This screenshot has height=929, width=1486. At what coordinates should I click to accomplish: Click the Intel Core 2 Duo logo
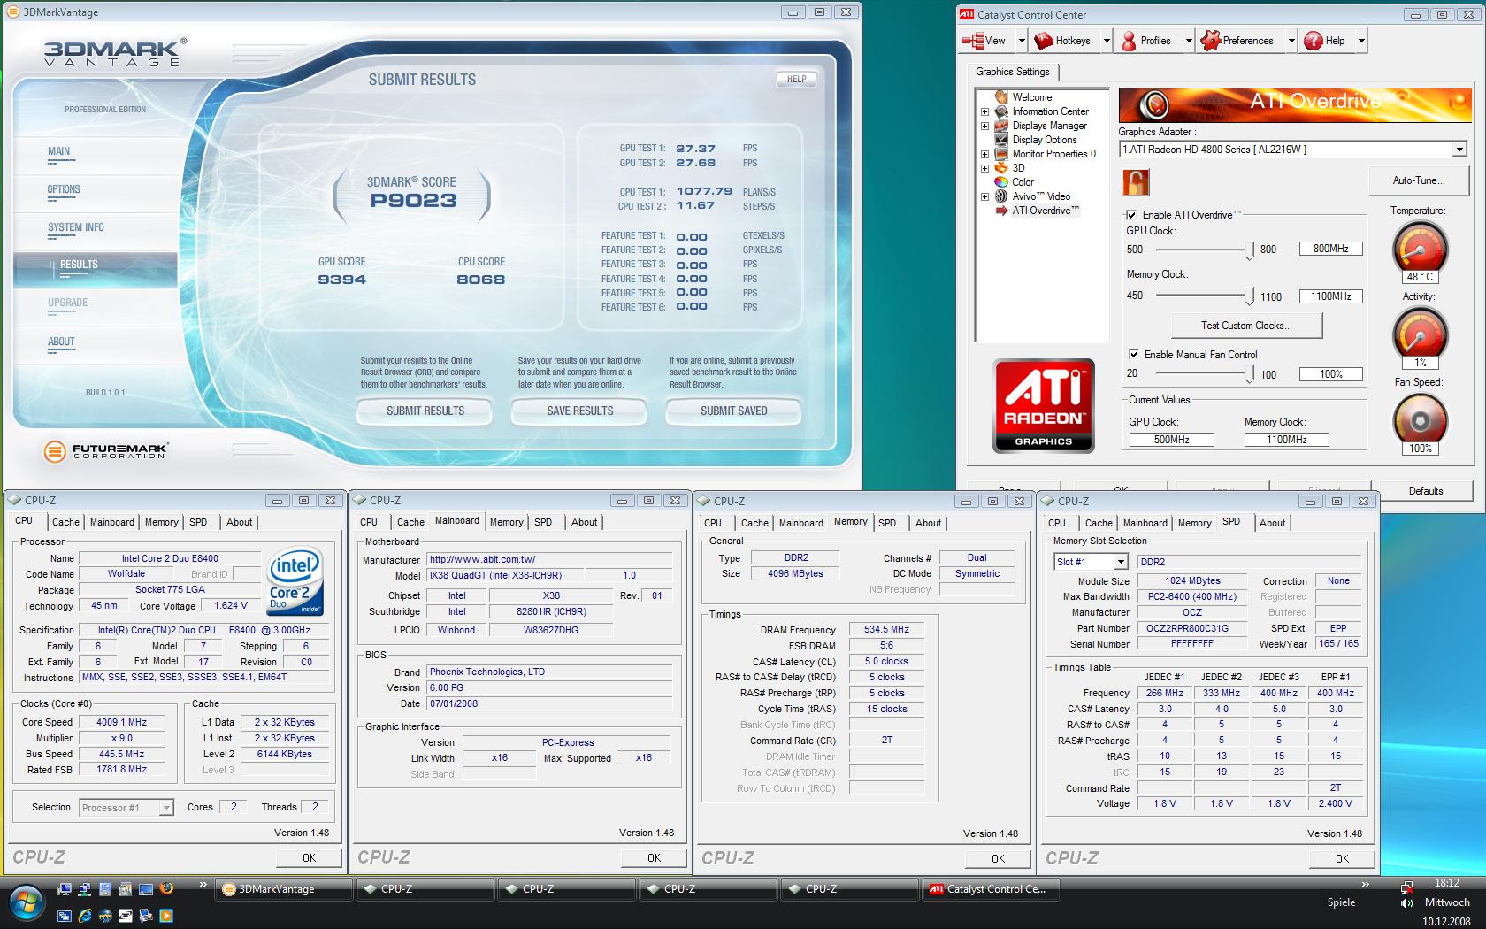295,581
